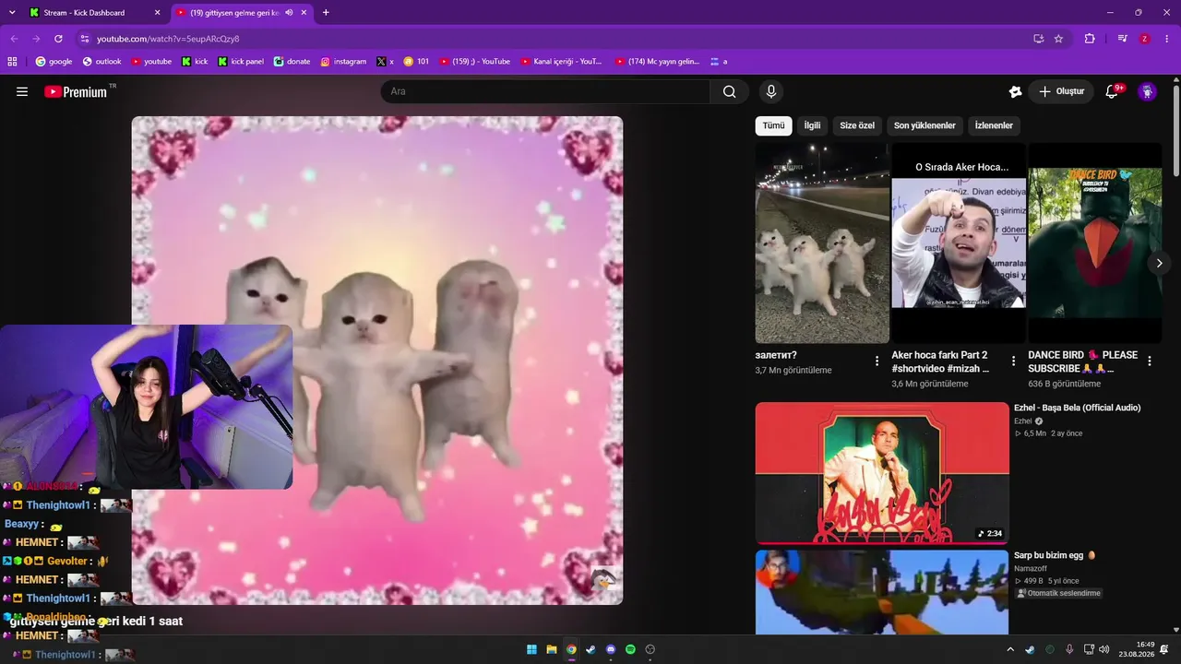Screen dimensions: 1181x664
Task: Open Chrome extensions puzzle menu
Action: pyautogui.click(x=1090, y=39)
